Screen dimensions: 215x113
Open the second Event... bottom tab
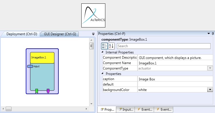point(164,110)
